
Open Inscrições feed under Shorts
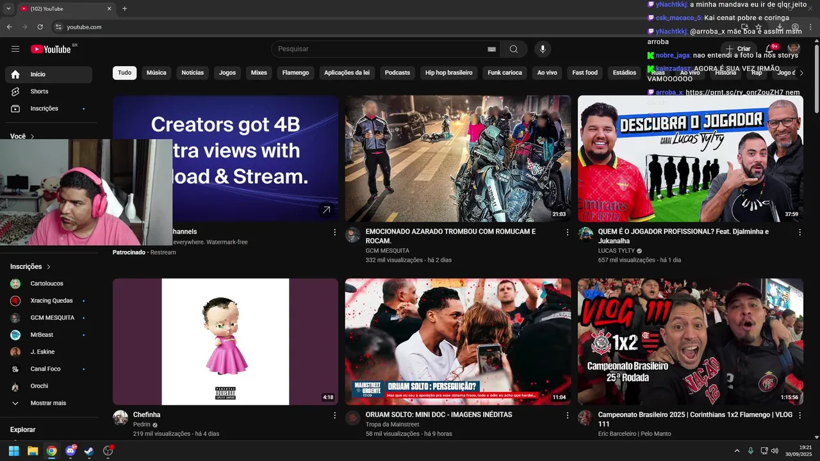point(49,109)
